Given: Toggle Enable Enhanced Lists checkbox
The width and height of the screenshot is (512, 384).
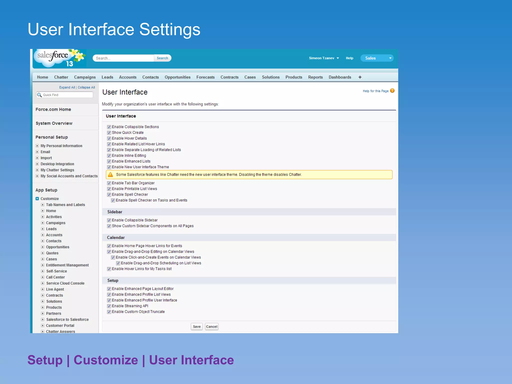Looking at the screenshot, I should (109, 161).
